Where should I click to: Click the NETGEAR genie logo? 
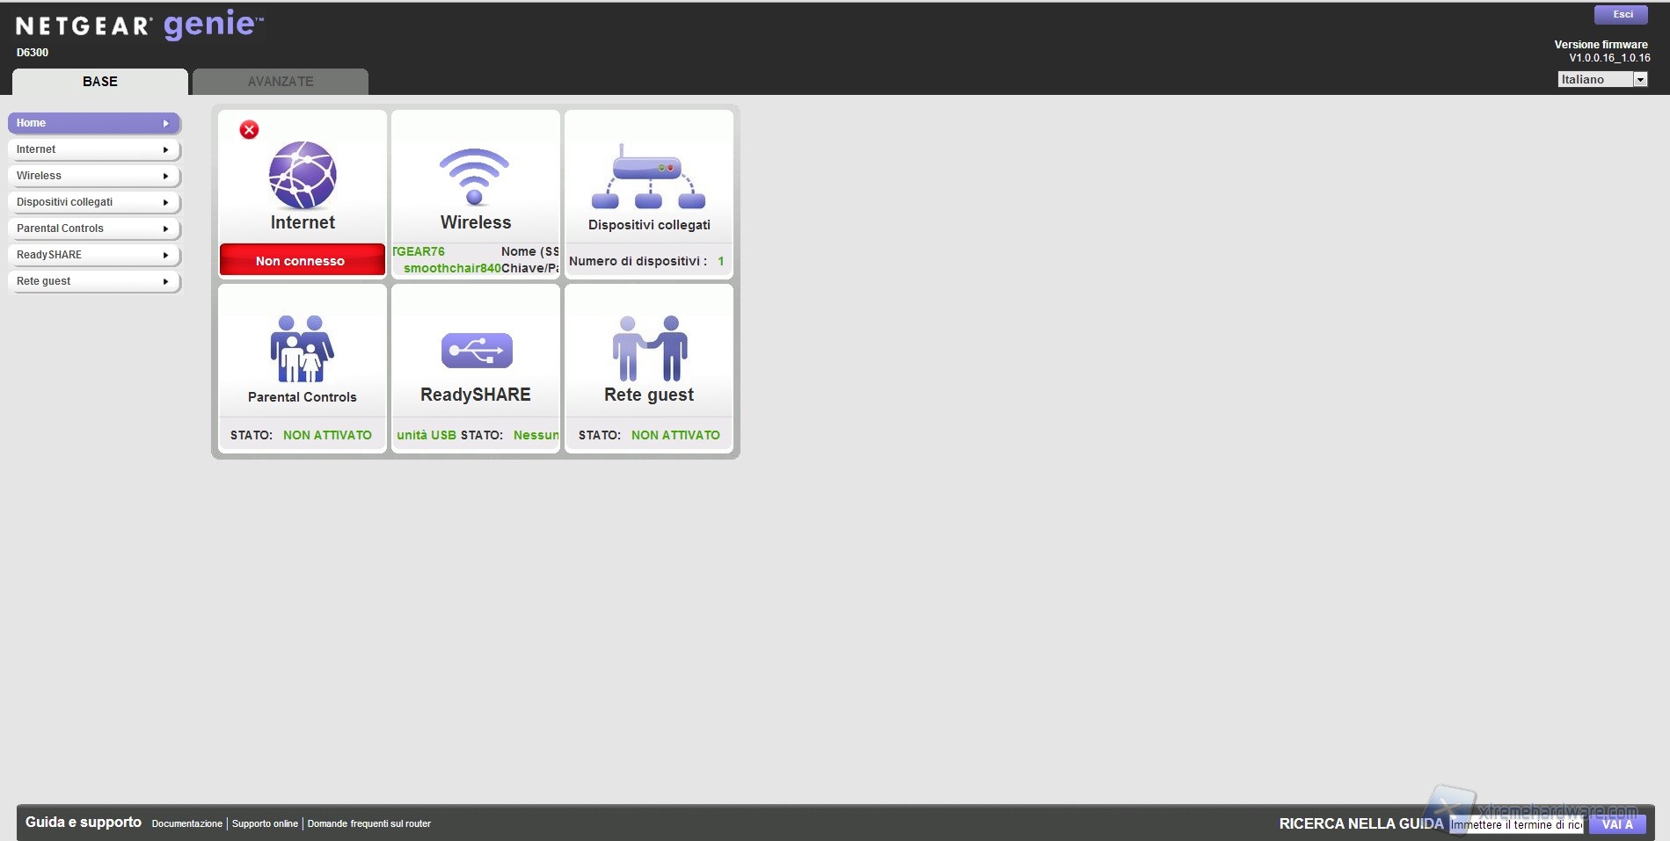coord(139,25)
